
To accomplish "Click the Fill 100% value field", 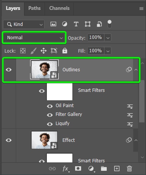I will [96, 51].
